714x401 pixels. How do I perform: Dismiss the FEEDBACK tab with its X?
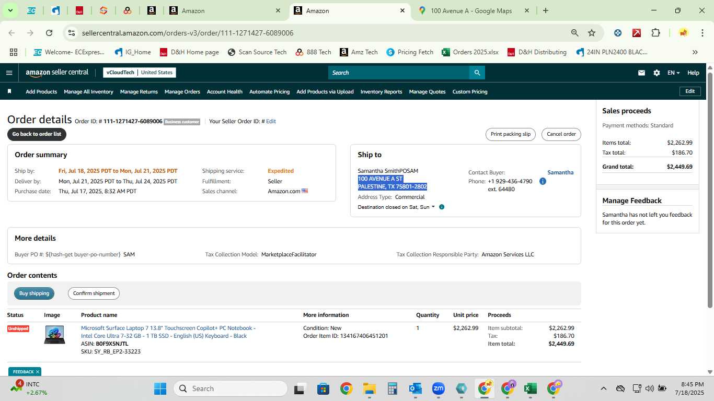(38, 372)
